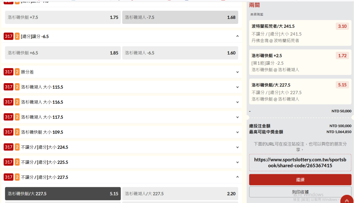Click the 5.15 odds badge in the bet slip

(342, 85)
